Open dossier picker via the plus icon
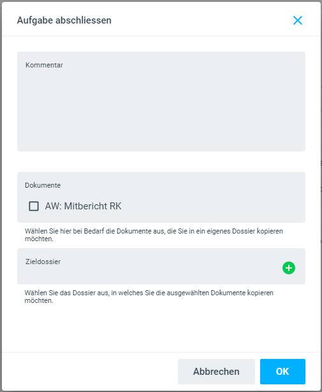Screen dimensions: 322x392 point(289,268)
